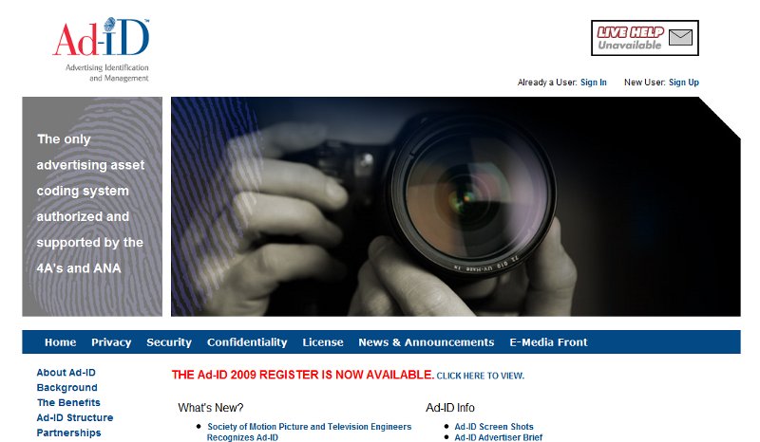Select the License menu item

pyautogui.click(x=323, y=342)
